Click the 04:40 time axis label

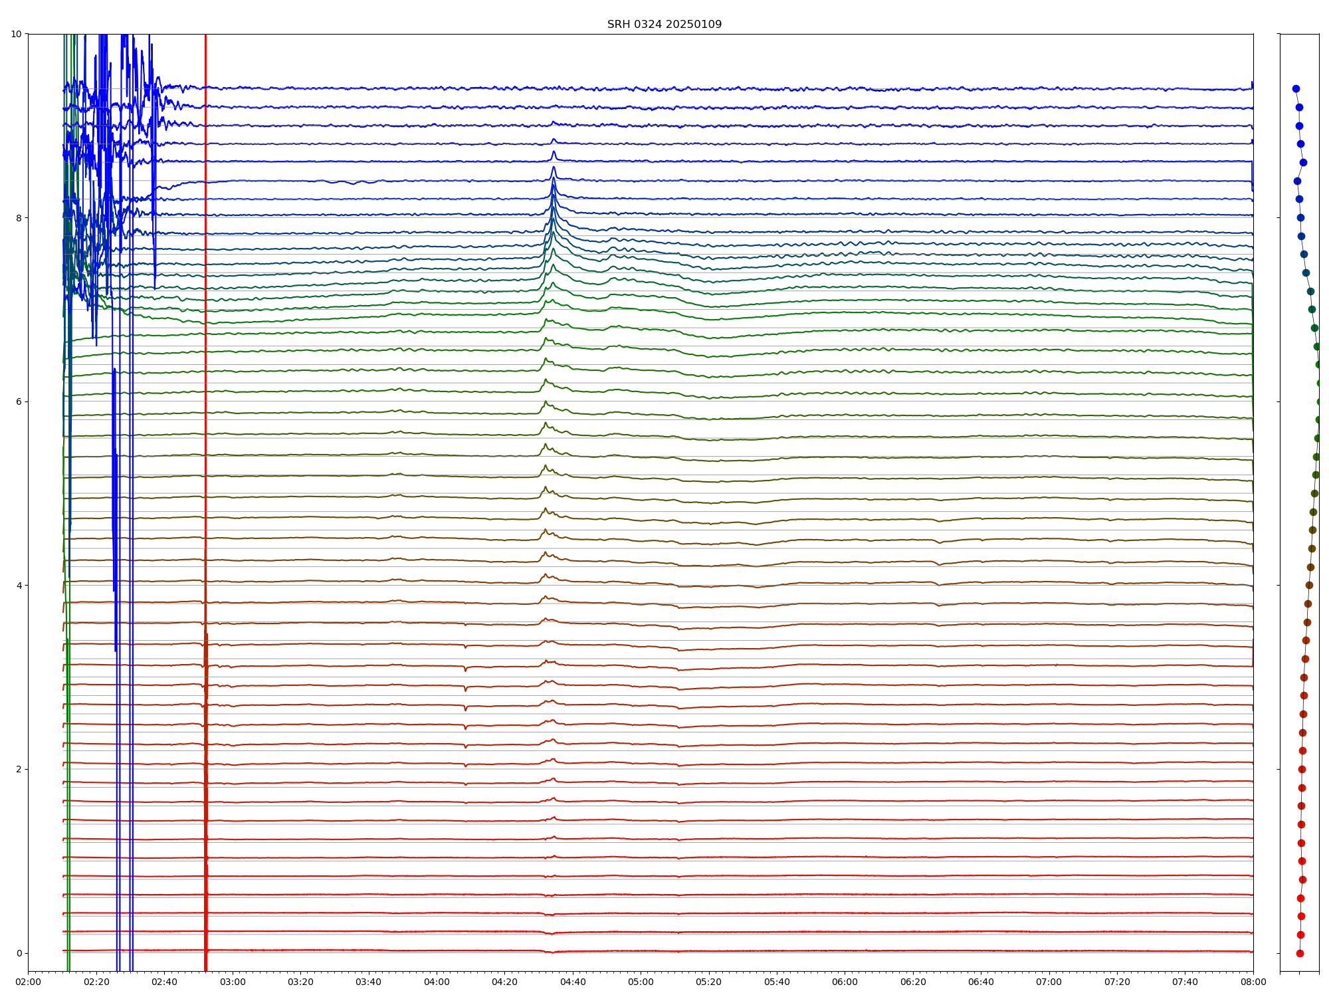(x=573, y=982)
